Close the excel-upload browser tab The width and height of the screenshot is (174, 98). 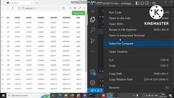(x=32, y=3)
